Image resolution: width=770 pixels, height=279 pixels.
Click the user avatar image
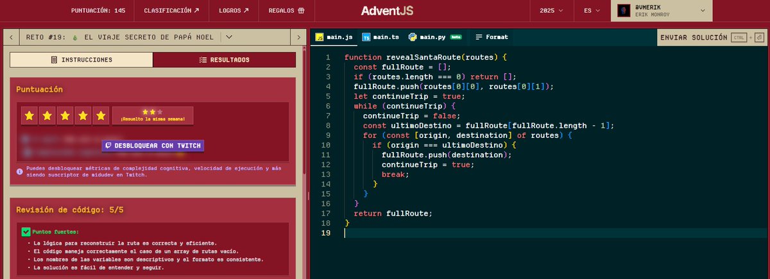624,10
